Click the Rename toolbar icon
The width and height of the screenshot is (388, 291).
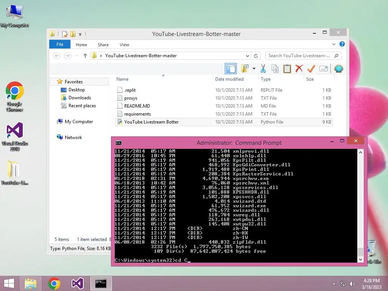(x=324, y=69)
